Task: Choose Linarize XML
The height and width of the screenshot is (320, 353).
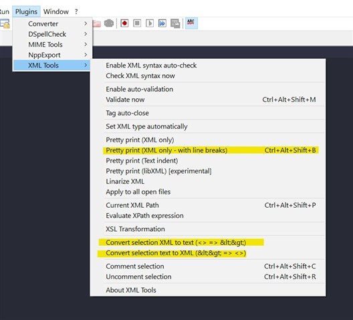Action: point(207,182)
